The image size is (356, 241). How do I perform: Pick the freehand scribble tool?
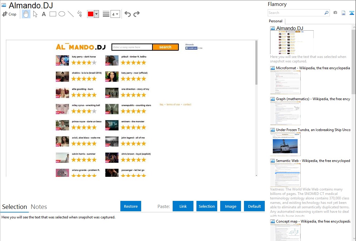click(x=80, y=14)
